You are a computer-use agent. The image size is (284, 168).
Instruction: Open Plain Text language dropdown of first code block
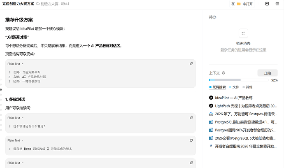(15, 64)
